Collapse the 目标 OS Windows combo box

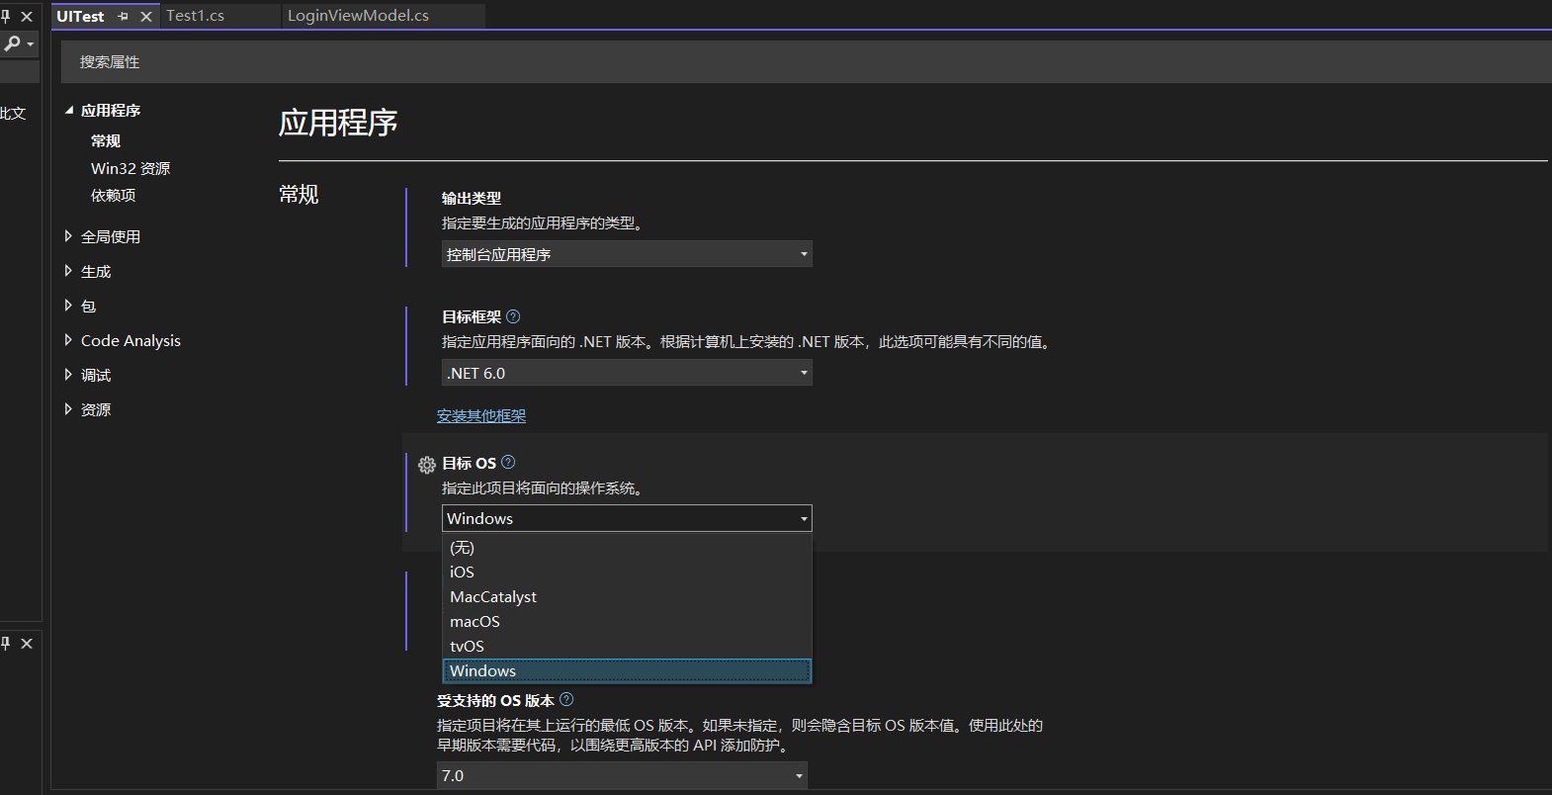click(627, 518)
